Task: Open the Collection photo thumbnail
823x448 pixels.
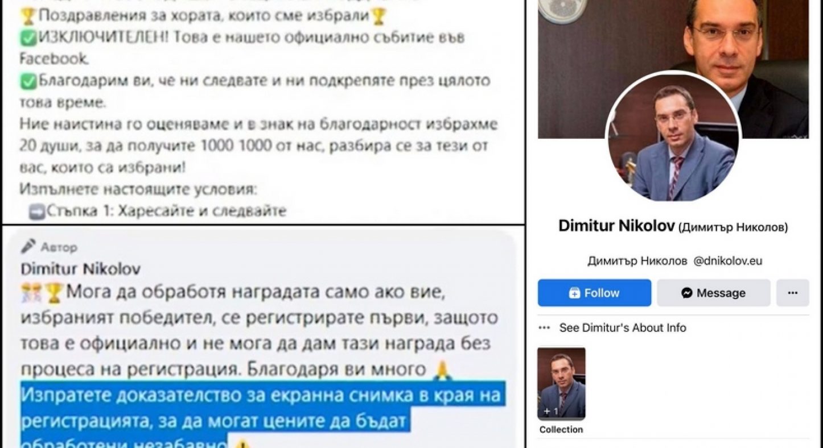Action: [x=561, y=384]
